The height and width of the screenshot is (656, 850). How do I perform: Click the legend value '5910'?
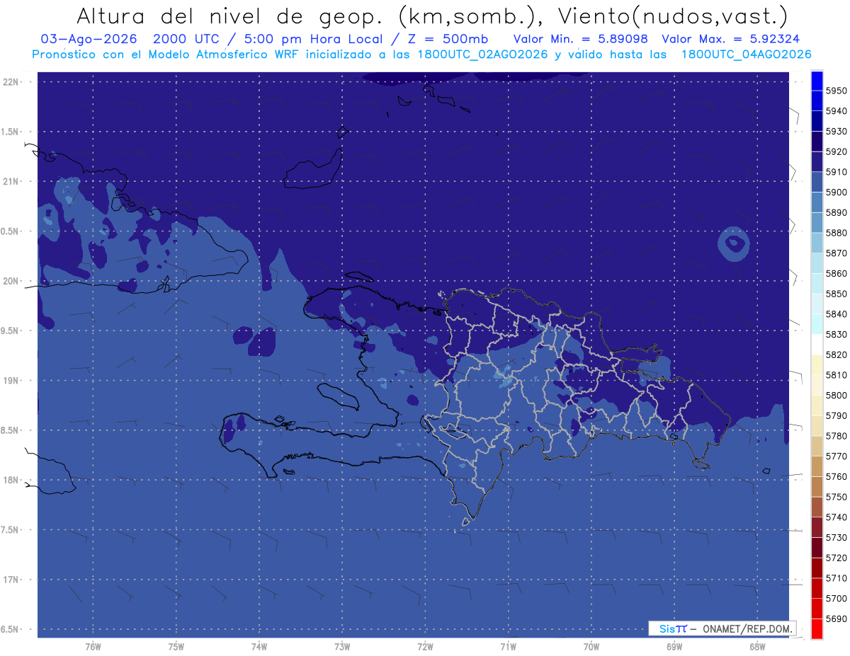coord(836,172)
